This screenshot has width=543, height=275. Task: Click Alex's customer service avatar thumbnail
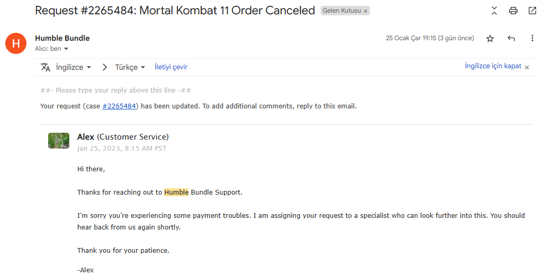tap(59, 141)
